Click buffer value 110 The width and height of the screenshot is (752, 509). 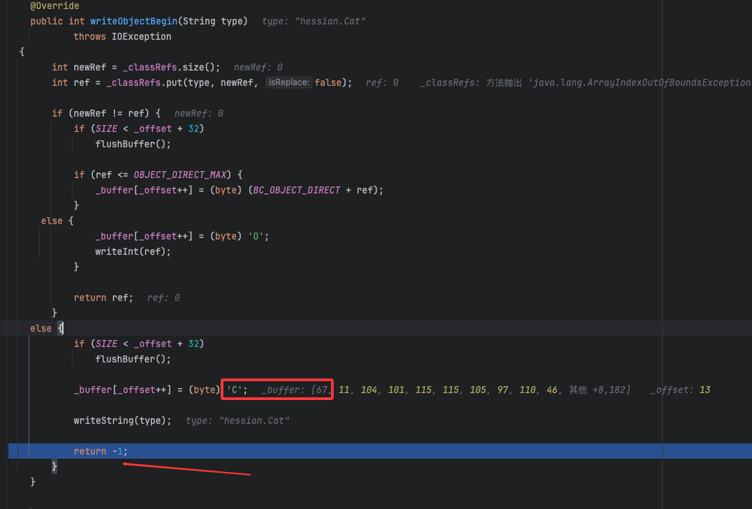tap(528, 390)
